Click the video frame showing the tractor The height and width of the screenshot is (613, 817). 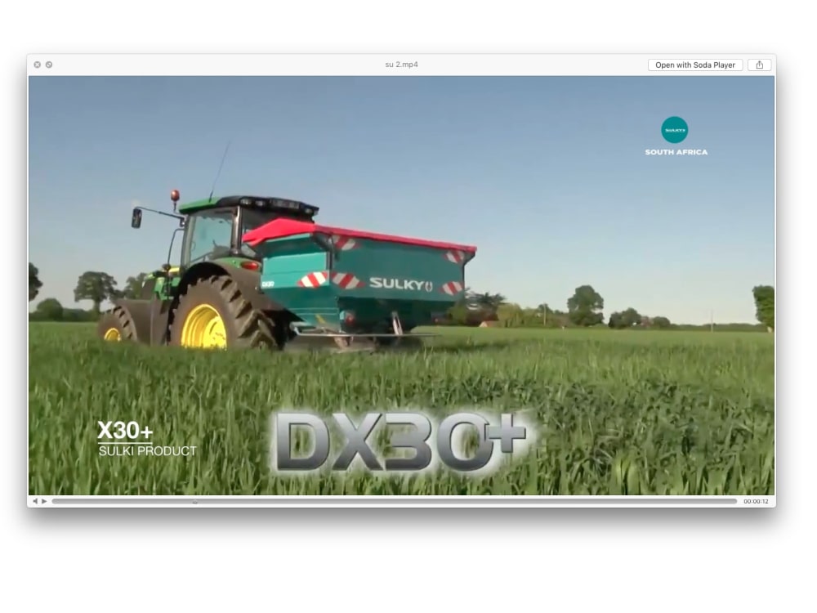point(401,285)
